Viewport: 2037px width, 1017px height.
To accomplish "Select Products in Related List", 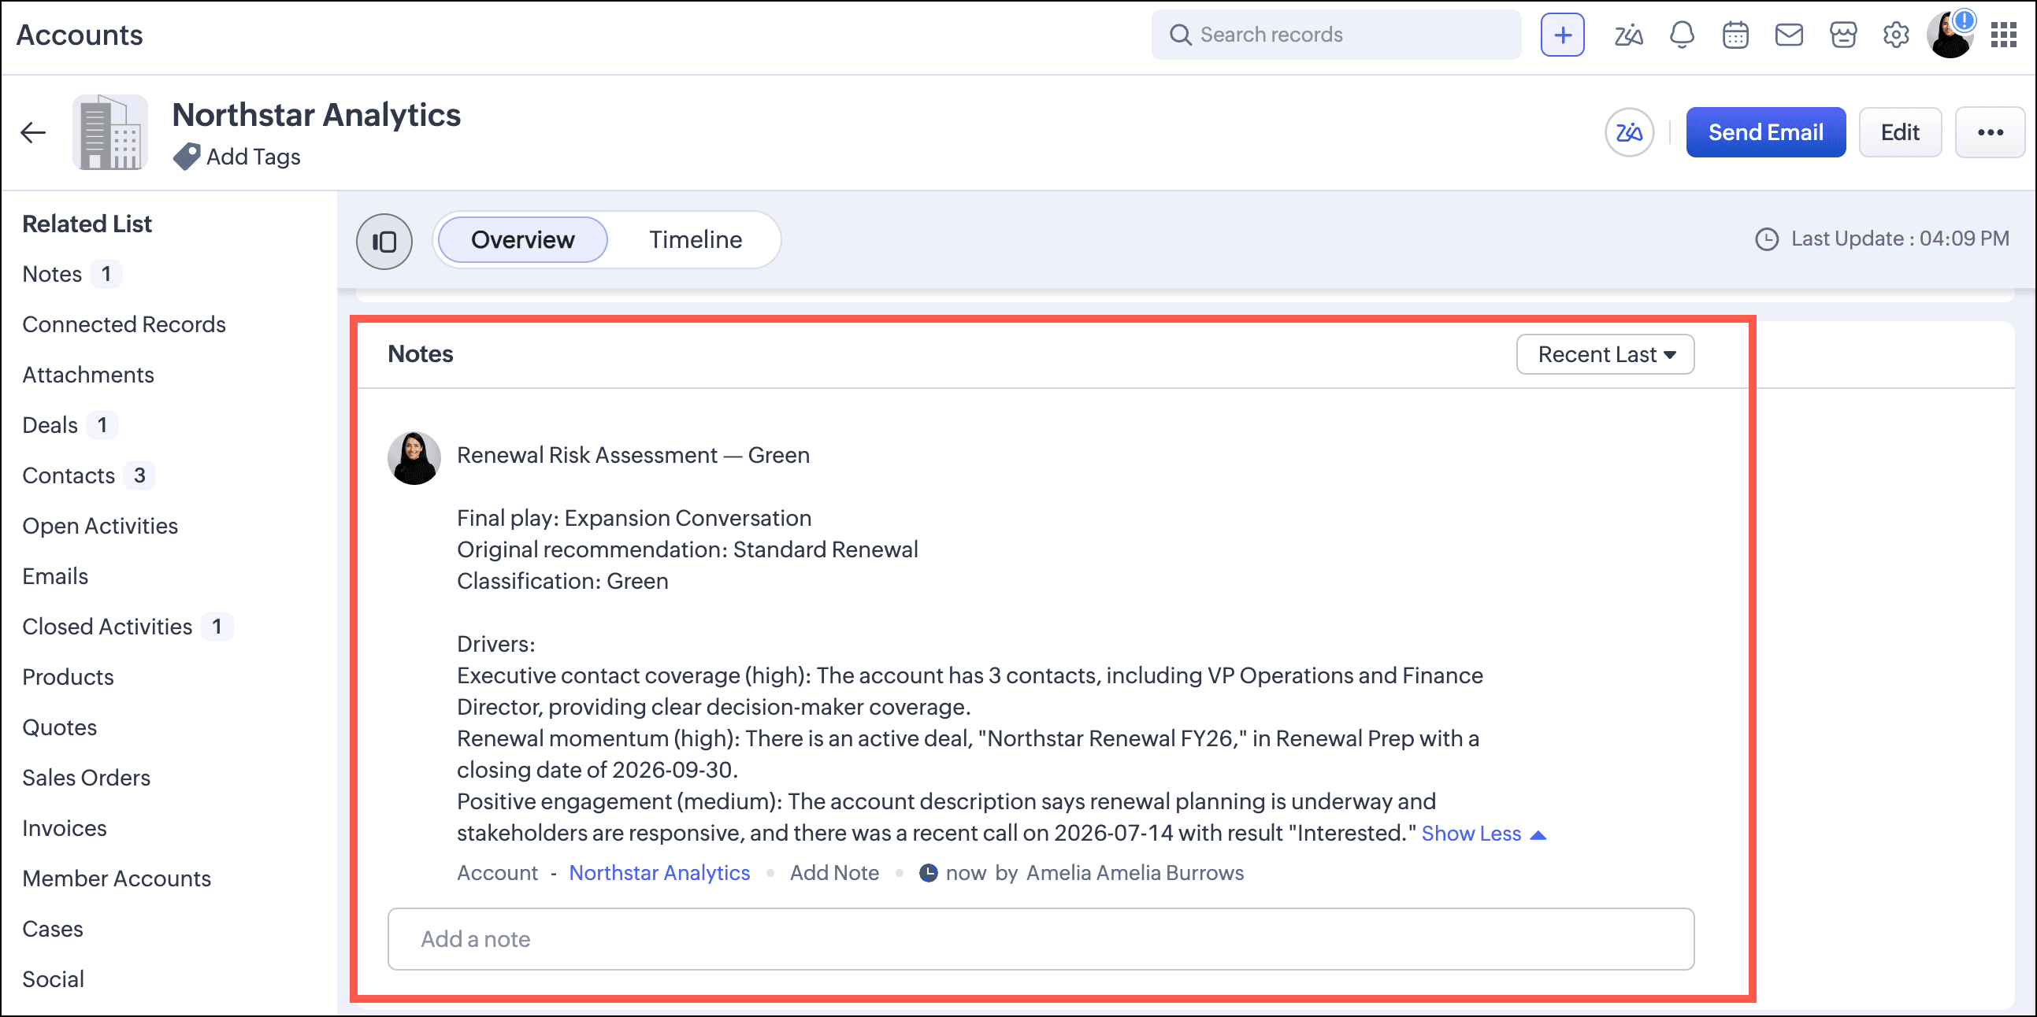I will click(x=68, y=677).
